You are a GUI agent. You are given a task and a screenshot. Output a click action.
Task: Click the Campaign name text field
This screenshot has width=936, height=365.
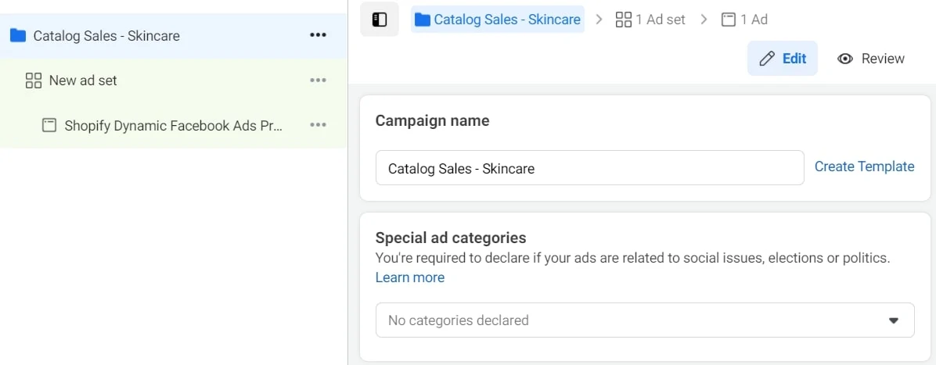coord(589,168)
